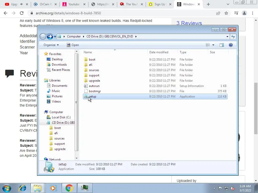
Task: Sort by the Name column header
Action: [x=115, y=52]
